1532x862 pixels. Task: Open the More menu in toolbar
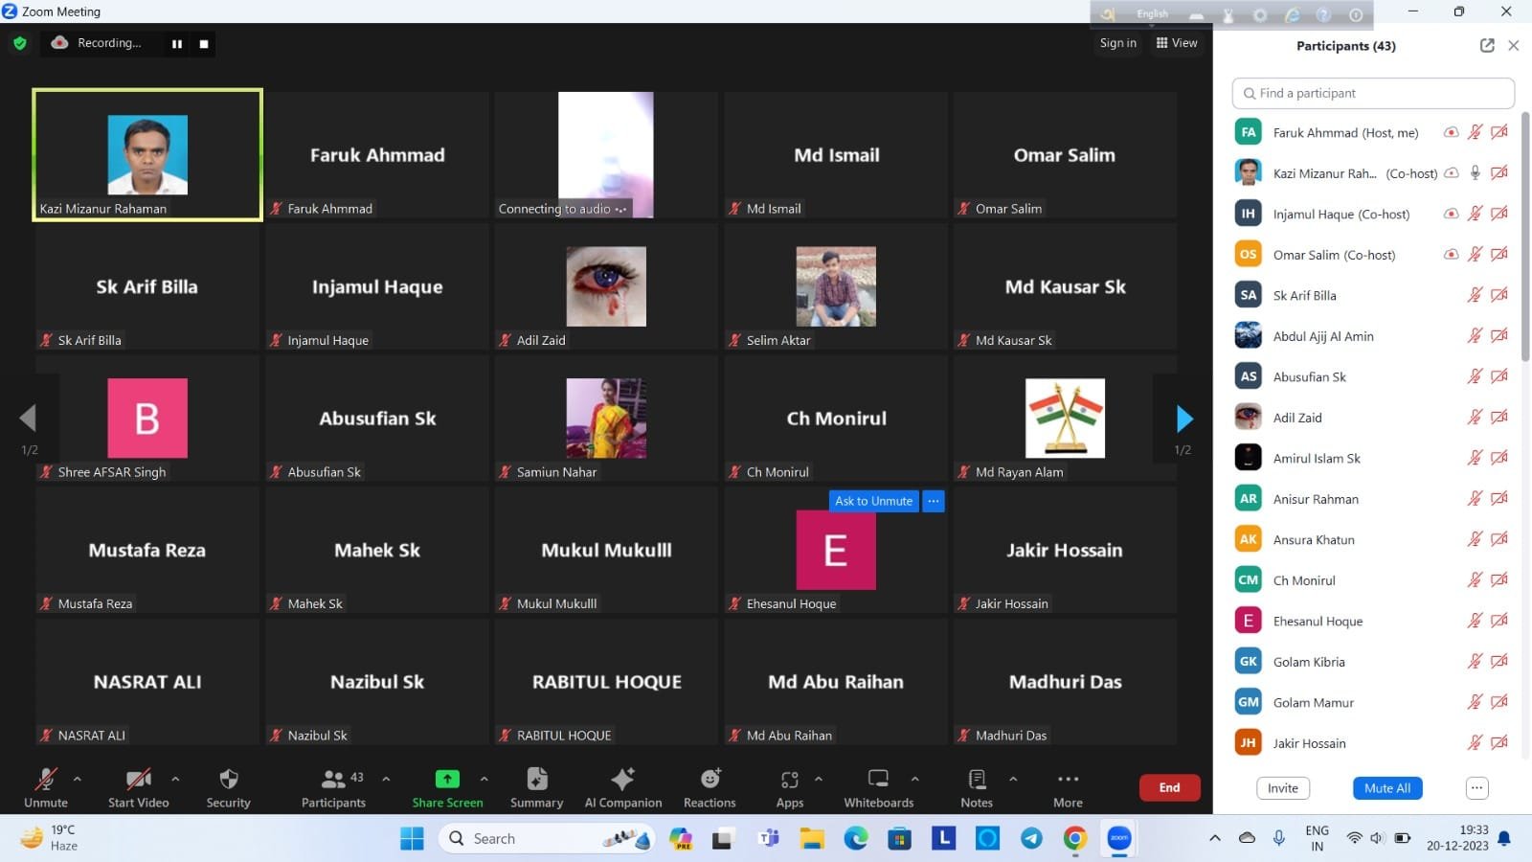1068,780
